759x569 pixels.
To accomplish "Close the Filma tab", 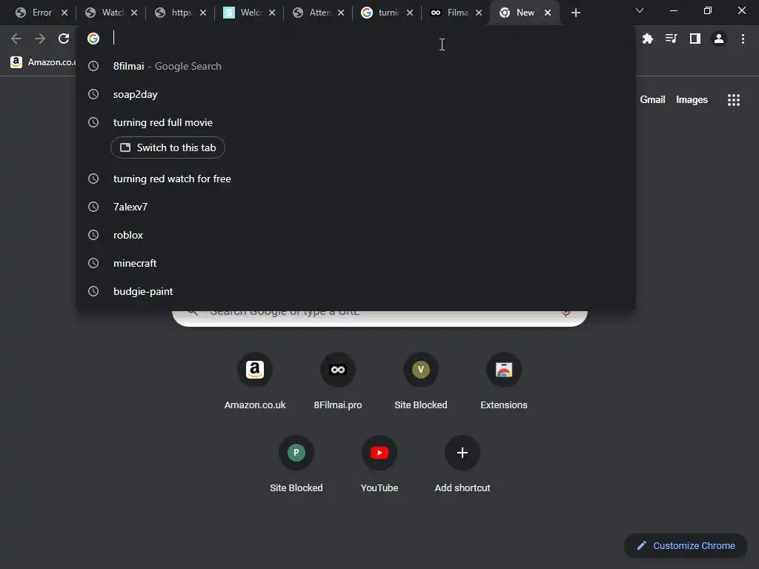I will (479, 13).
